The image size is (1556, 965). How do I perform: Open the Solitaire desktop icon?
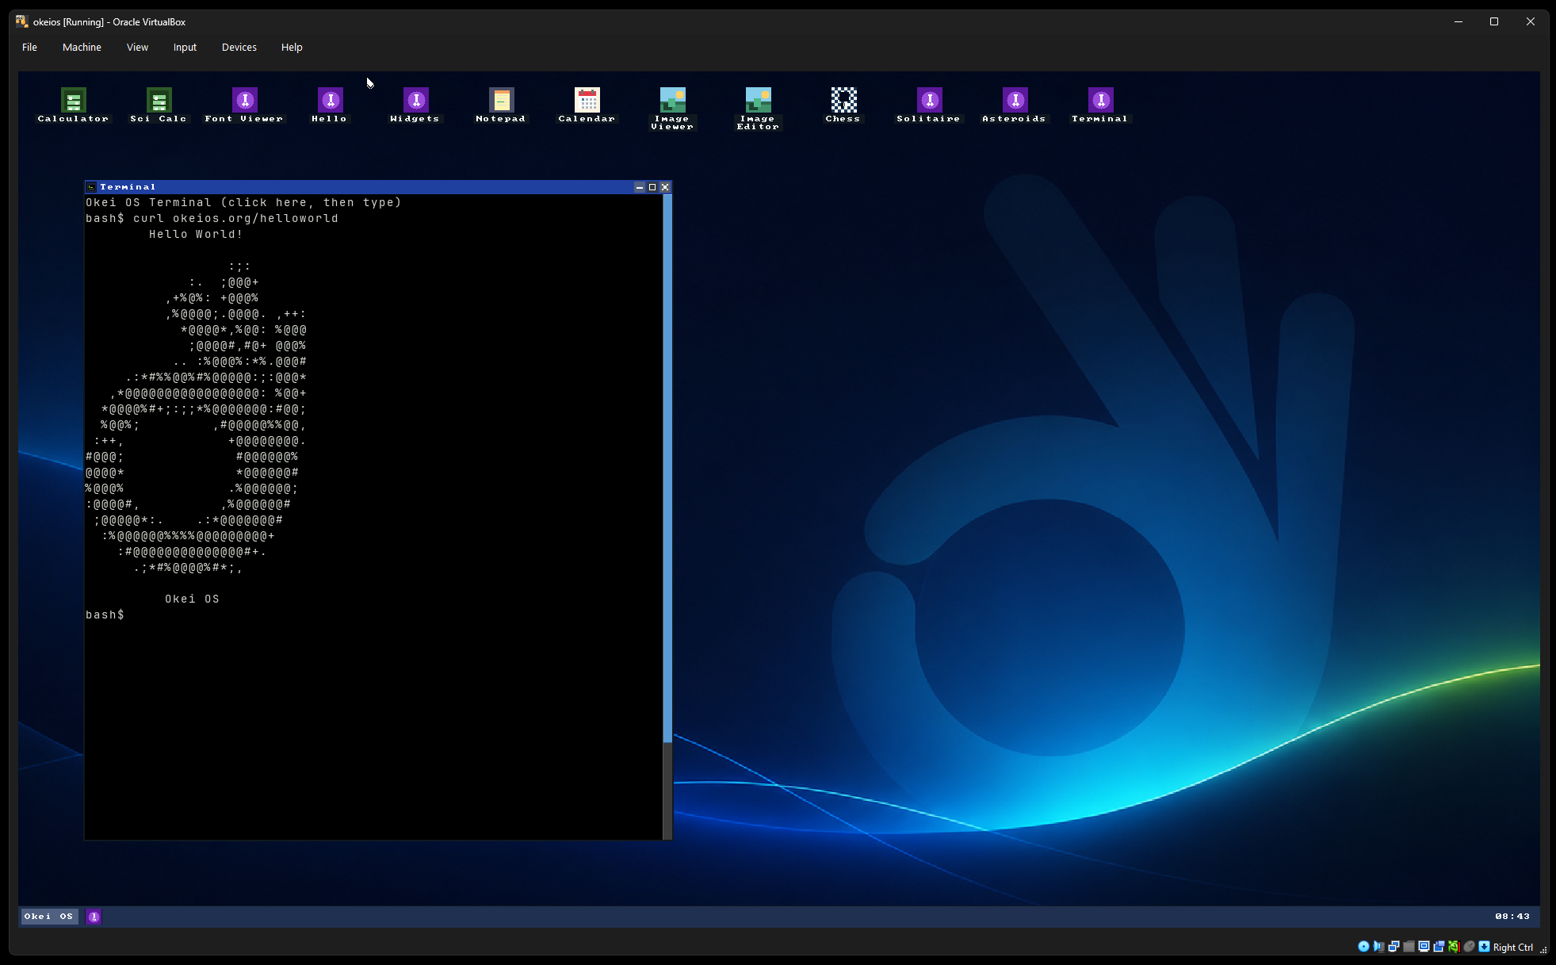tap(929, 105)
